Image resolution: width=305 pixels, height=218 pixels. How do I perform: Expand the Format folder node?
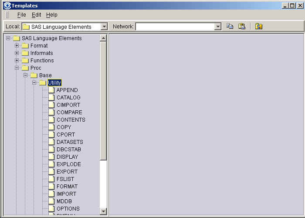pyautogui.click(x=17, y=45)
